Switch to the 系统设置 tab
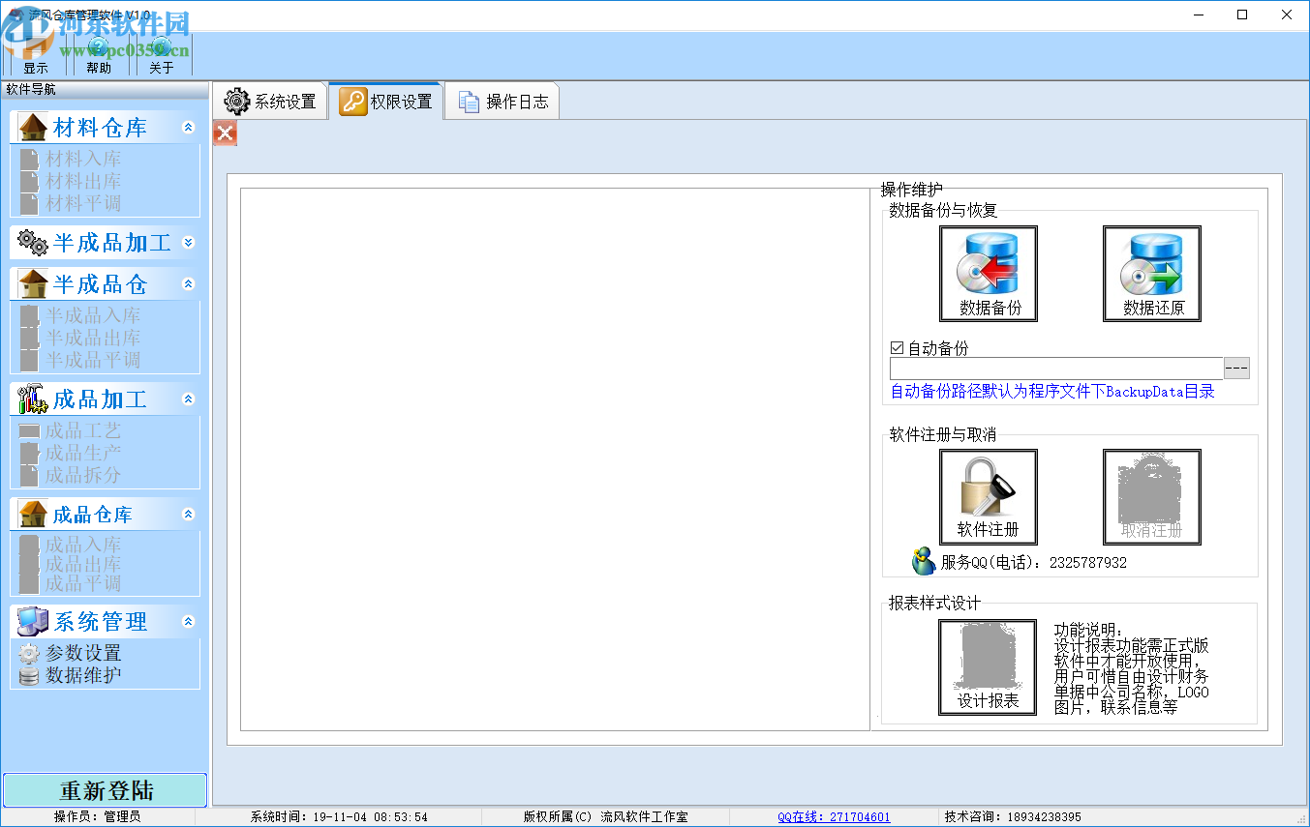 [x=270, y=102]
